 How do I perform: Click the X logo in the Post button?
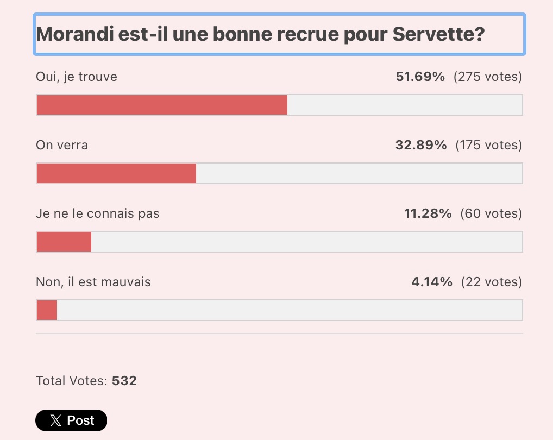click(x=55, y=420)
